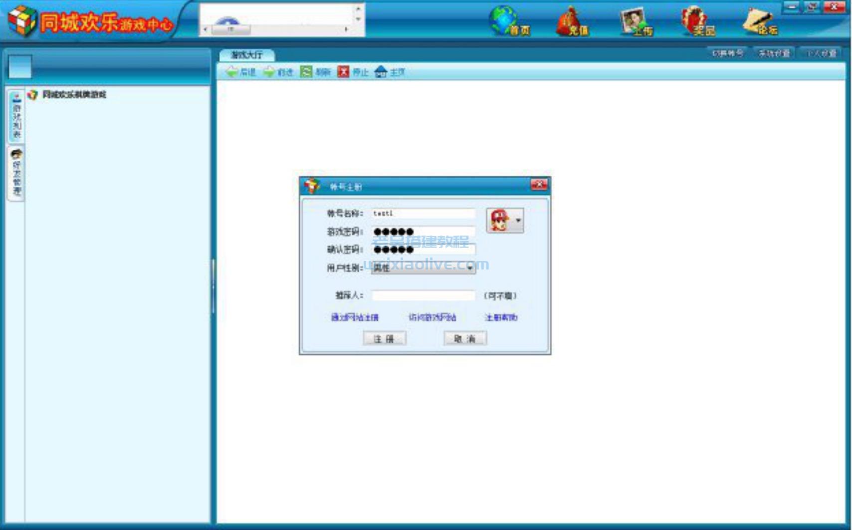Switch to the 游戏列表 game list panel
852x530 pixels.
(x=15, y=117)
